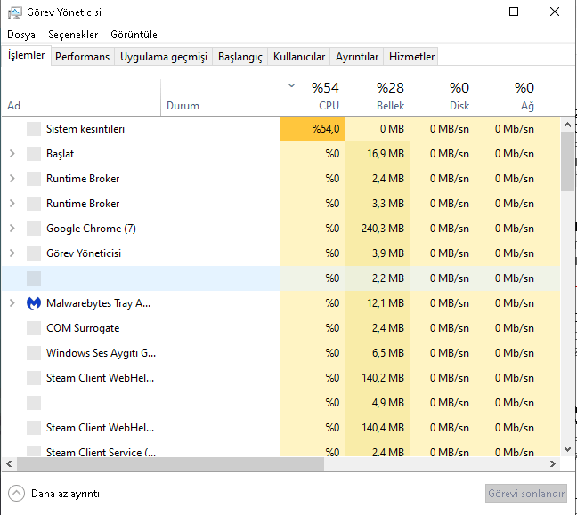Switch to the Performans tab
This screenshot has height=515, width=577.
[82, 57]
